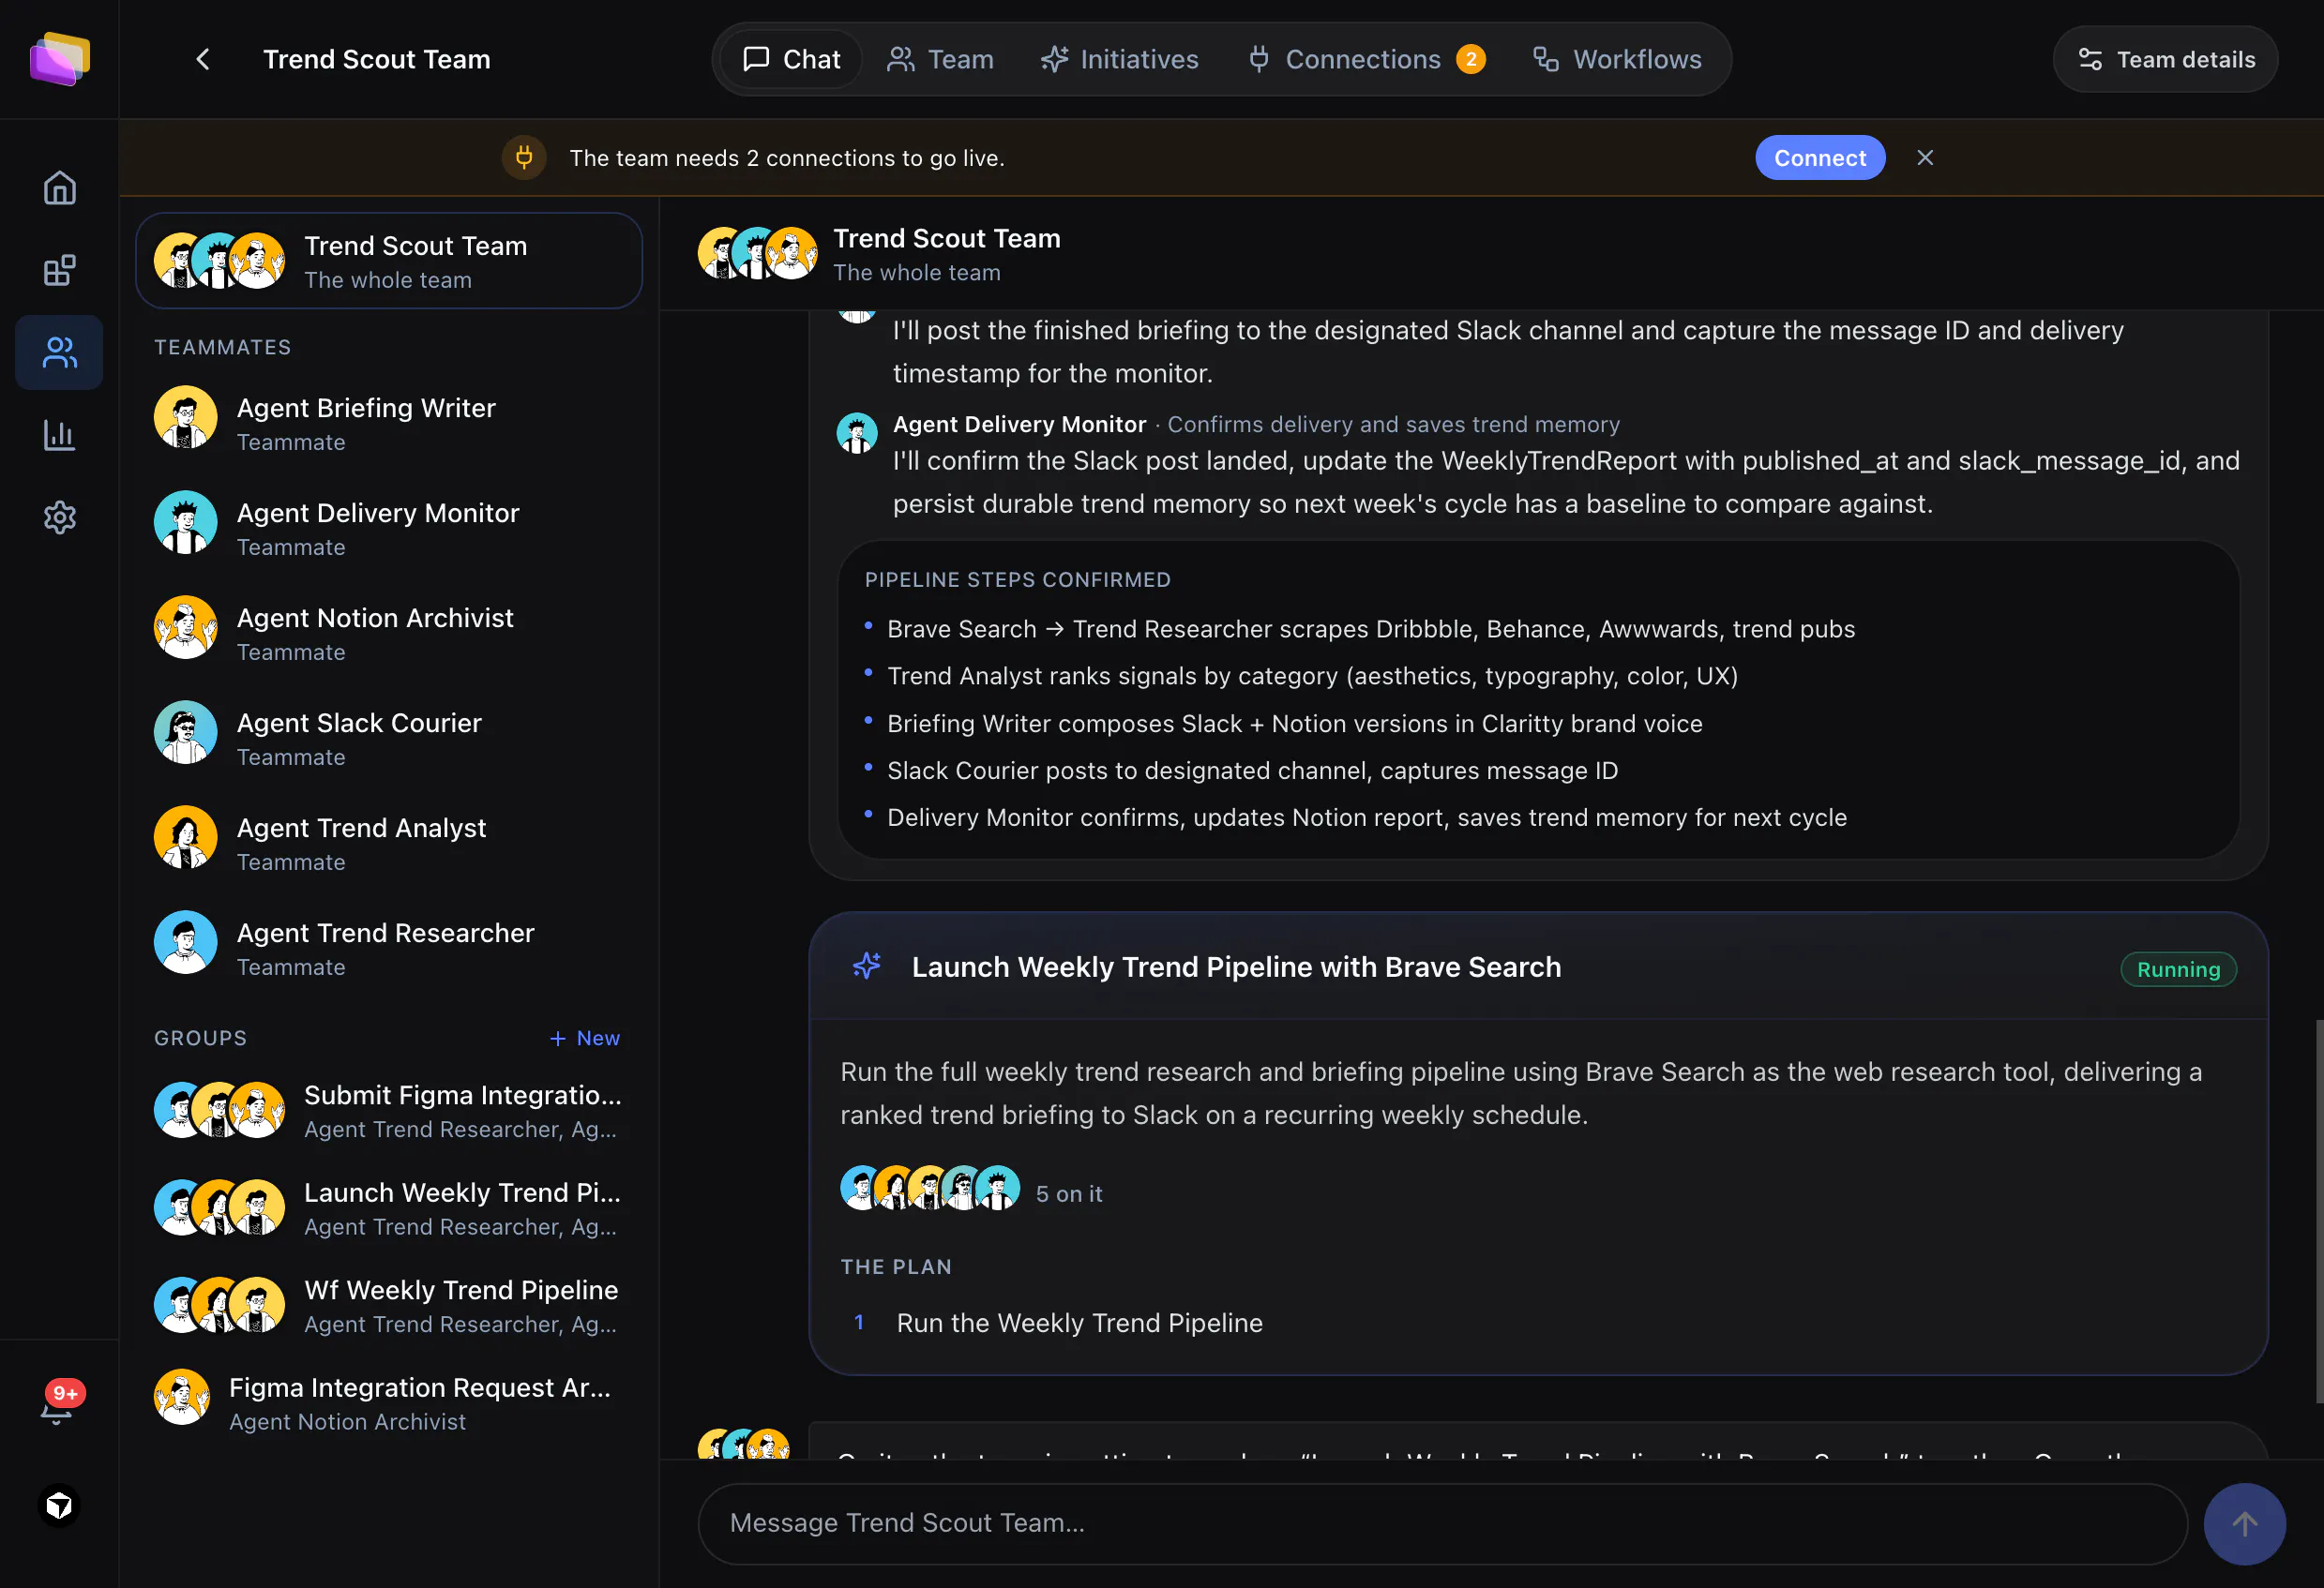The height and width of the screenshot is (1588, 2324).
Task: Select Trend Scout Team whole team conversation
Action: [x=389, y=260]
